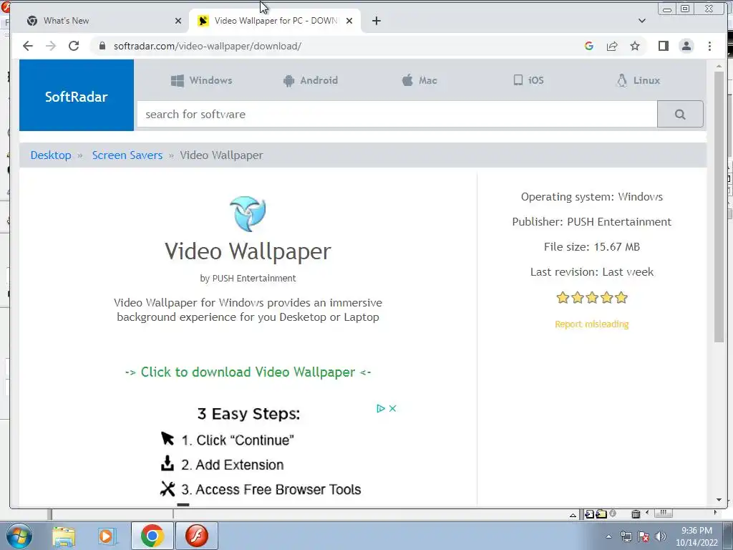This screenshot has height=550, width=733.
Task: Close the Video Wallpaper tab
Action: click(x=349, y=21)
